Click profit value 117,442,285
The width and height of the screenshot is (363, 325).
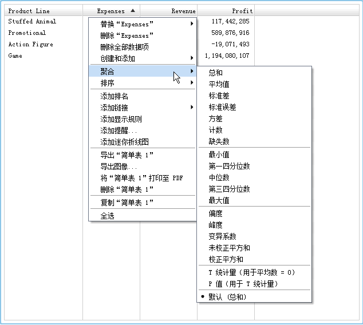click(x=230, y=21)
